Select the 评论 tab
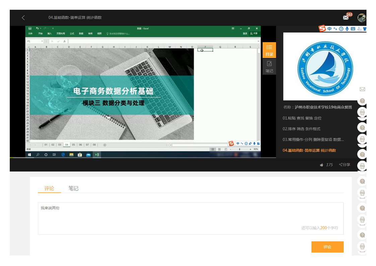This screenshot has height=266, width=376. coord(49,189)
